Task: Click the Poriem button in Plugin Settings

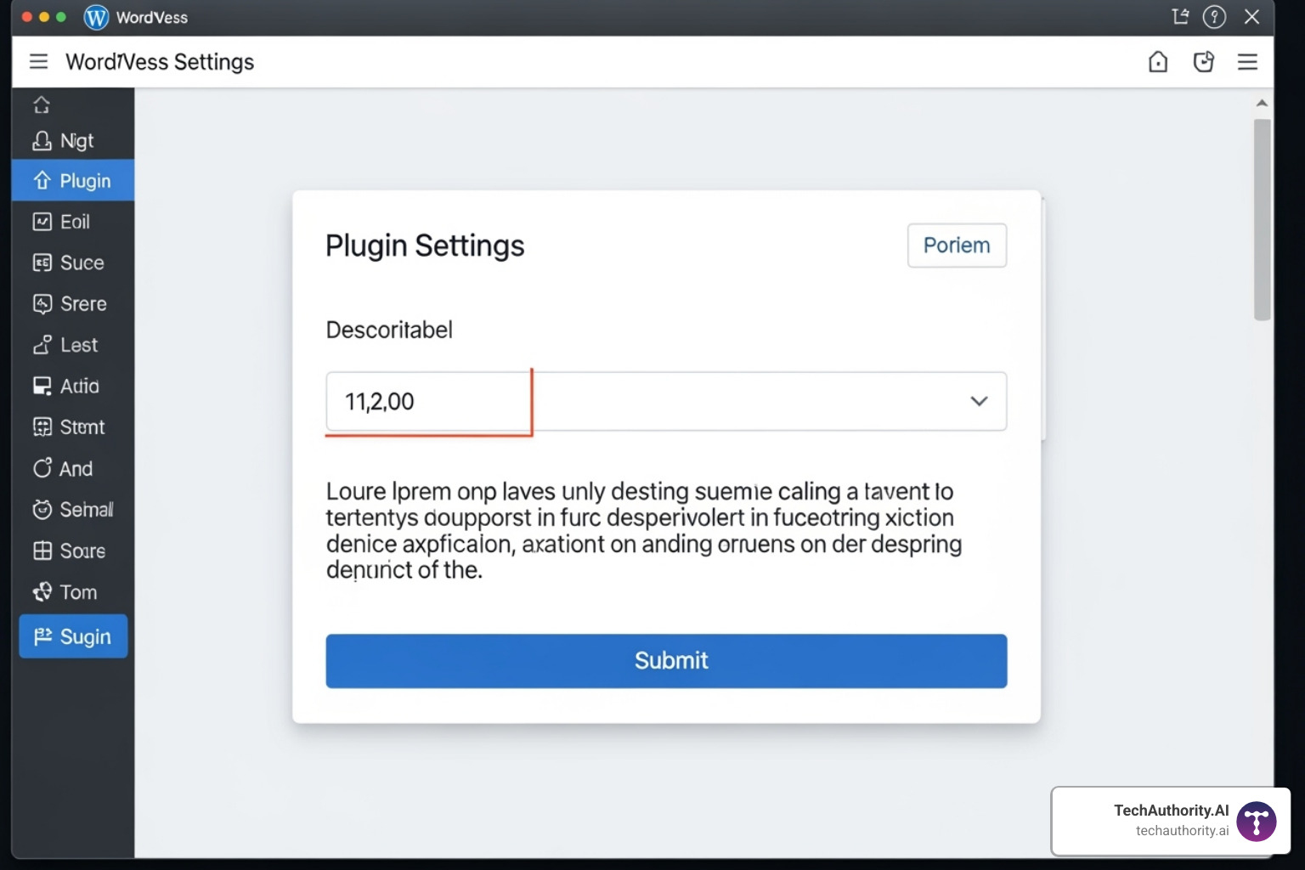Action: tap(957, 246)
